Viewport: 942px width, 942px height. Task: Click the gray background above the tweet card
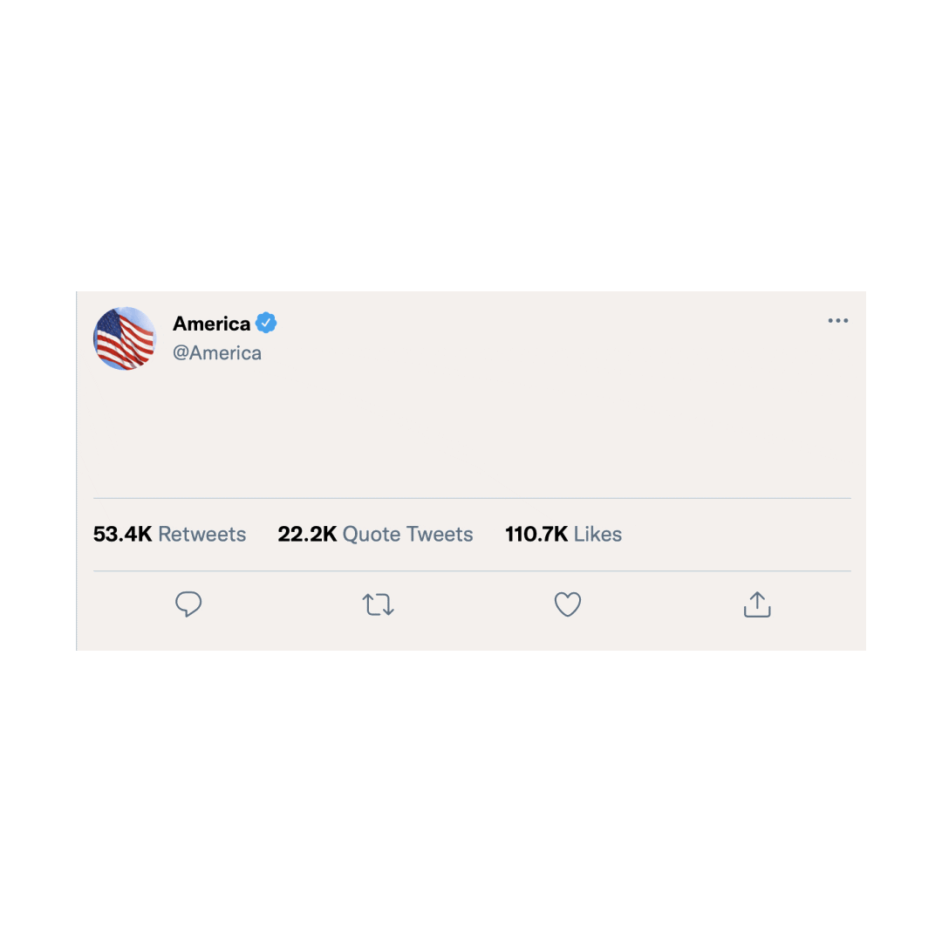[471, 148]
